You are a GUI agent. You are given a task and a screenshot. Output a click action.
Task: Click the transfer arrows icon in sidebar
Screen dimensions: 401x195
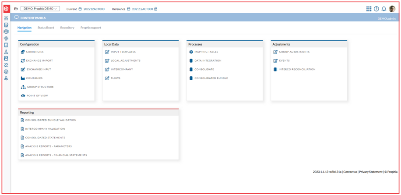pyautogui.click(x=6, y=65)
